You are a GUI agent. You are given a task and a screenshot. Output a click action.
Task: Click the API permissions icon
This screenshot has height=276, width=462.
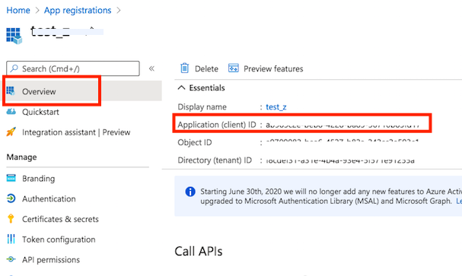[x=11, y=259]
